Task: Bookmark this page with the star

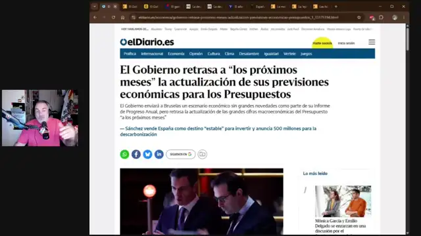Action: click(x=359, y=18)
